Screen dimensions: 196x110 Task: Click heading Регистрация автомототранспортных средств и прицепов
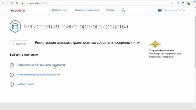coord(88,43)
